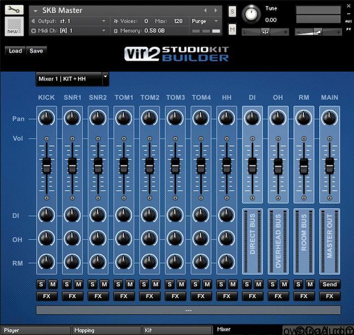
Task: Go to next instrument with right arrow
Action: point(216,11)
